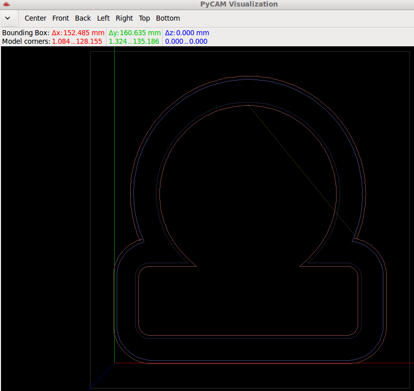Click the PyCAM Visualization window title
This screenshot has width=414, height=391.
(238, 4)
